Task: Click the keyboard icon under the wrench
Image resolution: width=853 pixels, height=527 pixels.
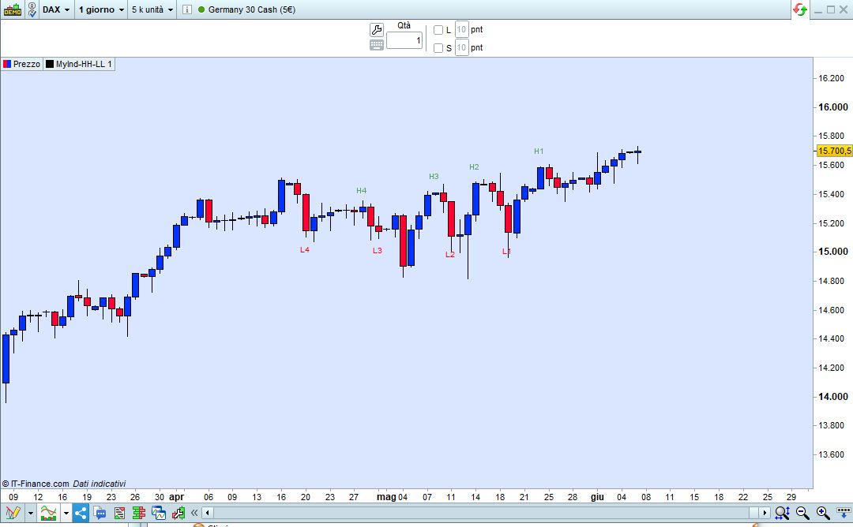Action: [x=377, y=45]
